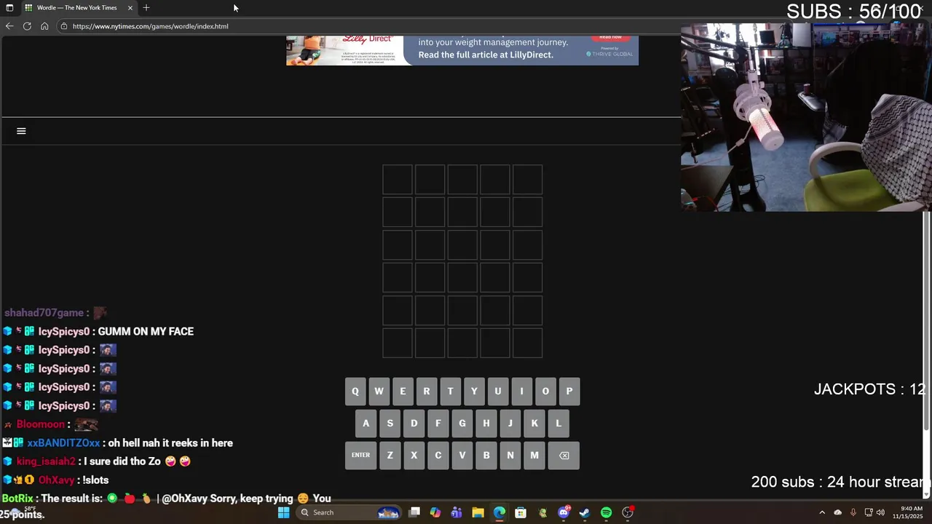
Task: Click the U key on Wordle keyboard
Action: coord(498,391)
